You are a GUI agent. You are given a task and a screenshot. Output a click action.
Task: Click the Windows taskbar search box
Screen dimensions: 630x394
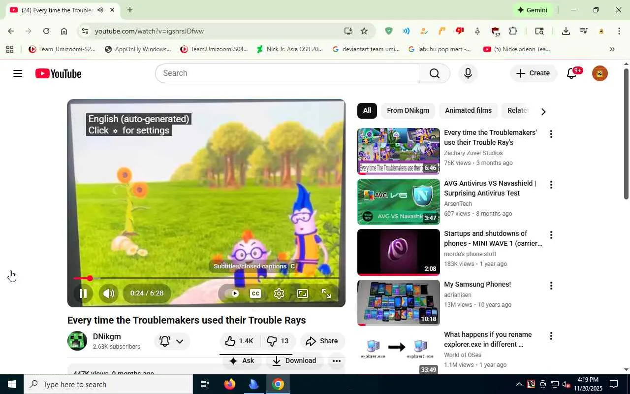(108, 384)
